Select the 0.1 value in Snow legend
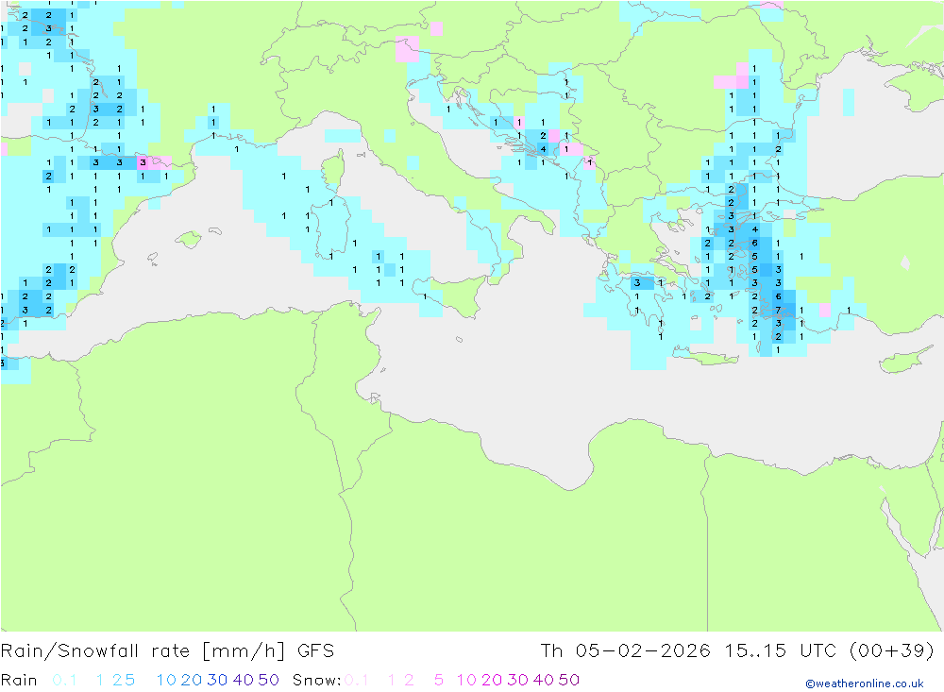Image resolution: width=944 pixels, height=692 pixels. tap(357, 680)
